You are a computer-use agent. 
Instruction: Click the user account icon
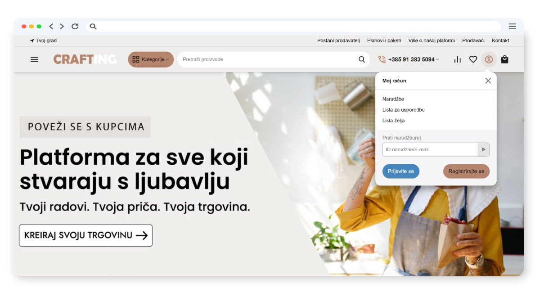point(489,59)
